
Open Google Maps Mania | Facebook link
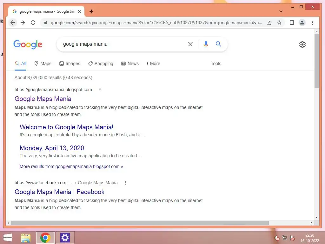pos(59,192)
